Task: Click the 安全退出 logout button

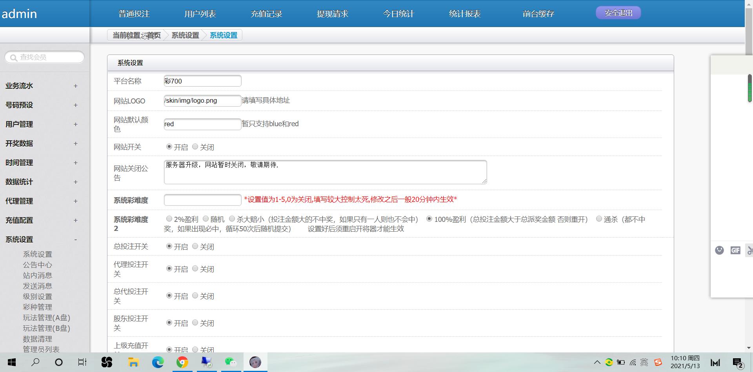Action: click(x=618, y=13)
